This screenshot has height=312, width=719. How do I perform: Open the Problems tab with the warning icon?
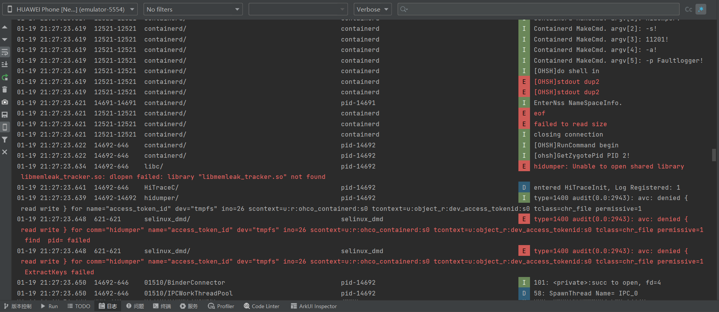[x=135, y=306]
